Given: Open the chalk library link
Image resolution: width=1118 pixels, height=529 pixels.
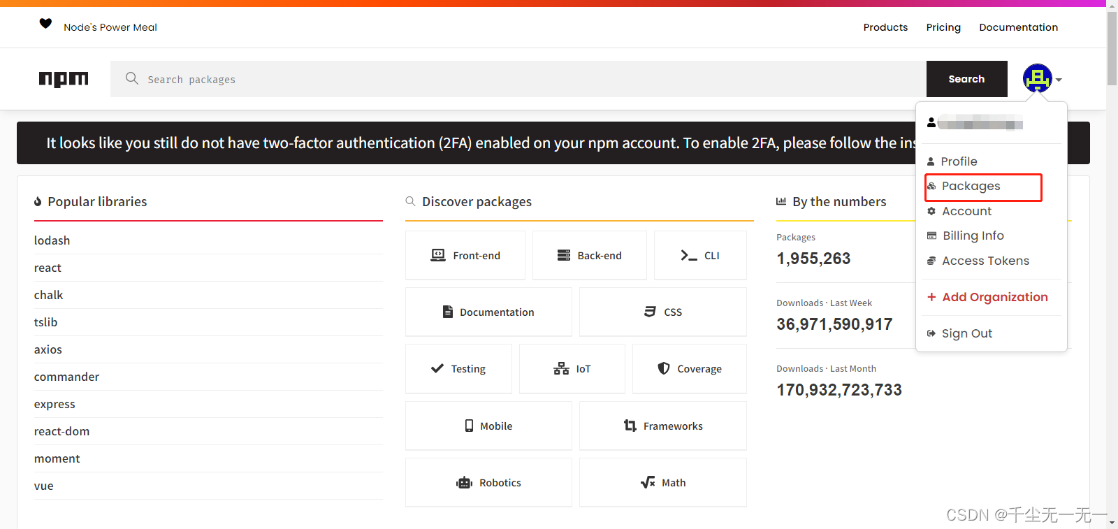Looking at the screenshot, I should tap(48, 295).
